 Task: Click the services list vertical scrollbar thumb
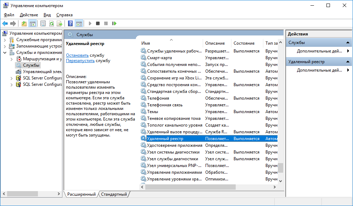click(x=280, y=168)
